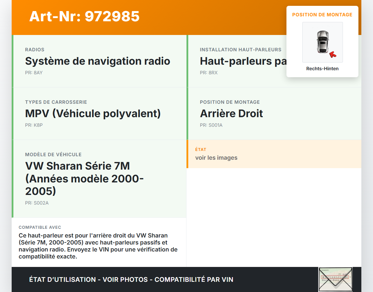
Task: Enable the Arrière Droit mounting position
Action: click(231, 113)
